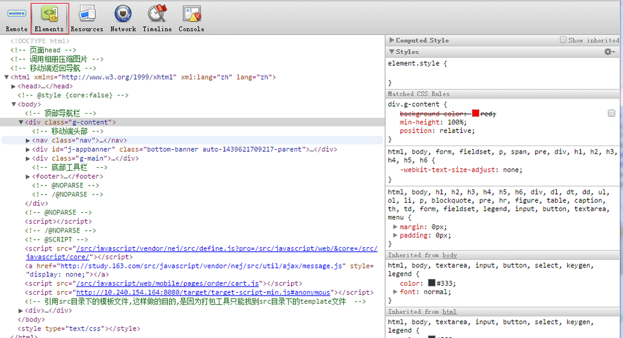The height and width of the screenshot is (338, 623).
Task: Open the Console panel
Action: point(191,18)
